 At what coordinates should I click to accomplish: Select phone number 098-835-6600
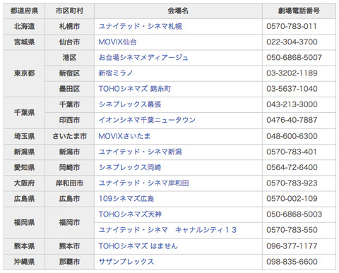pos(292,262)
